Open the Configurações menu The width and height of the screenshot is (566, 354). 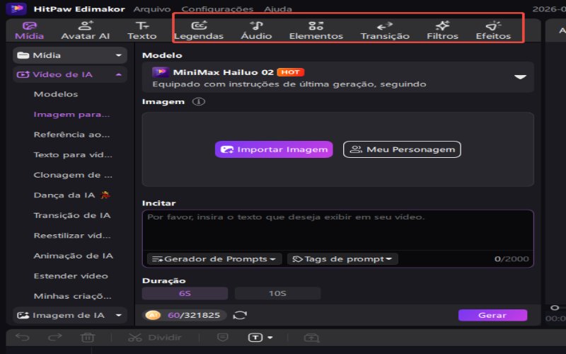pyautogui.click(x=217, y=8)
